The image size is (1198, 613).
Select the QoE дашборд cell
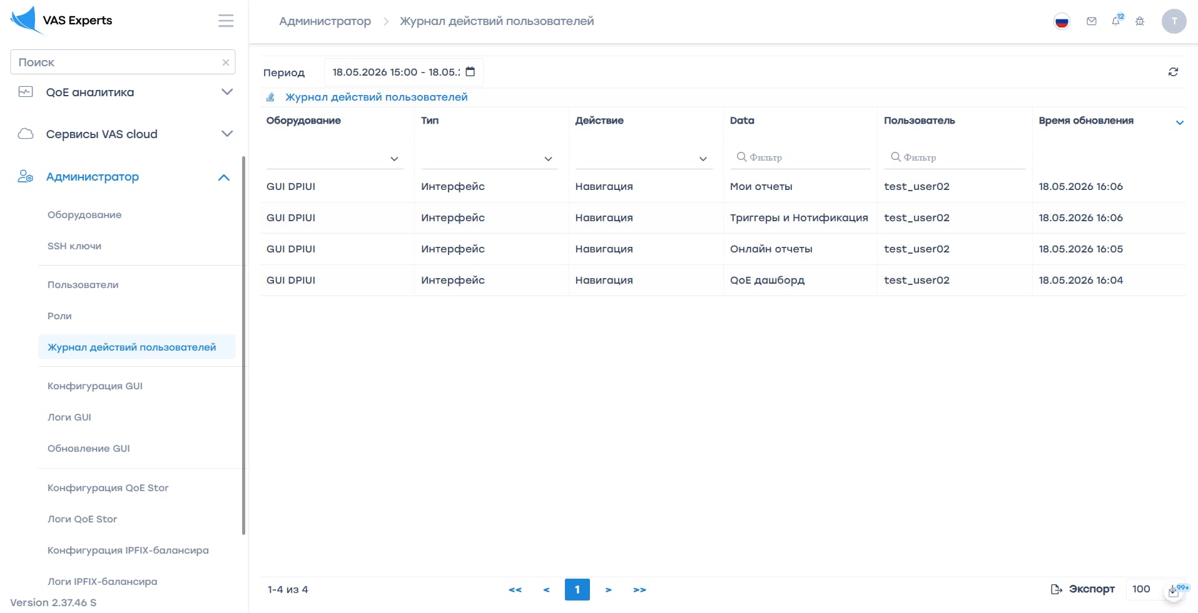(768, 280)
